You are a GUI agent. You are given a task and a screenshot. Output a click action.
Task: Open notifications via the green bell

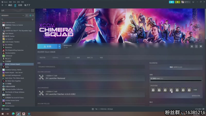177,2
